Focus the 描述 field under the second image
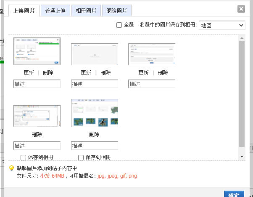The height and width of the screenshot is (197, 253). tap(95, 84)
